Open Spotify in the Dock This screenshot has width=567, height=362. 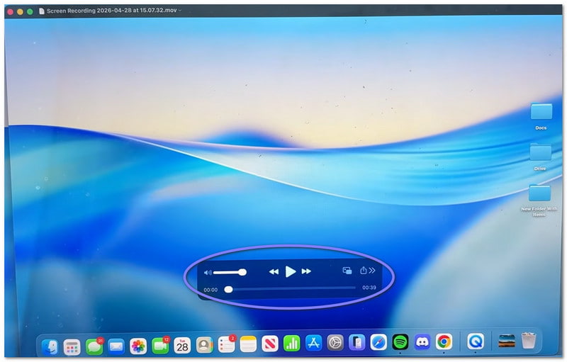400,341
